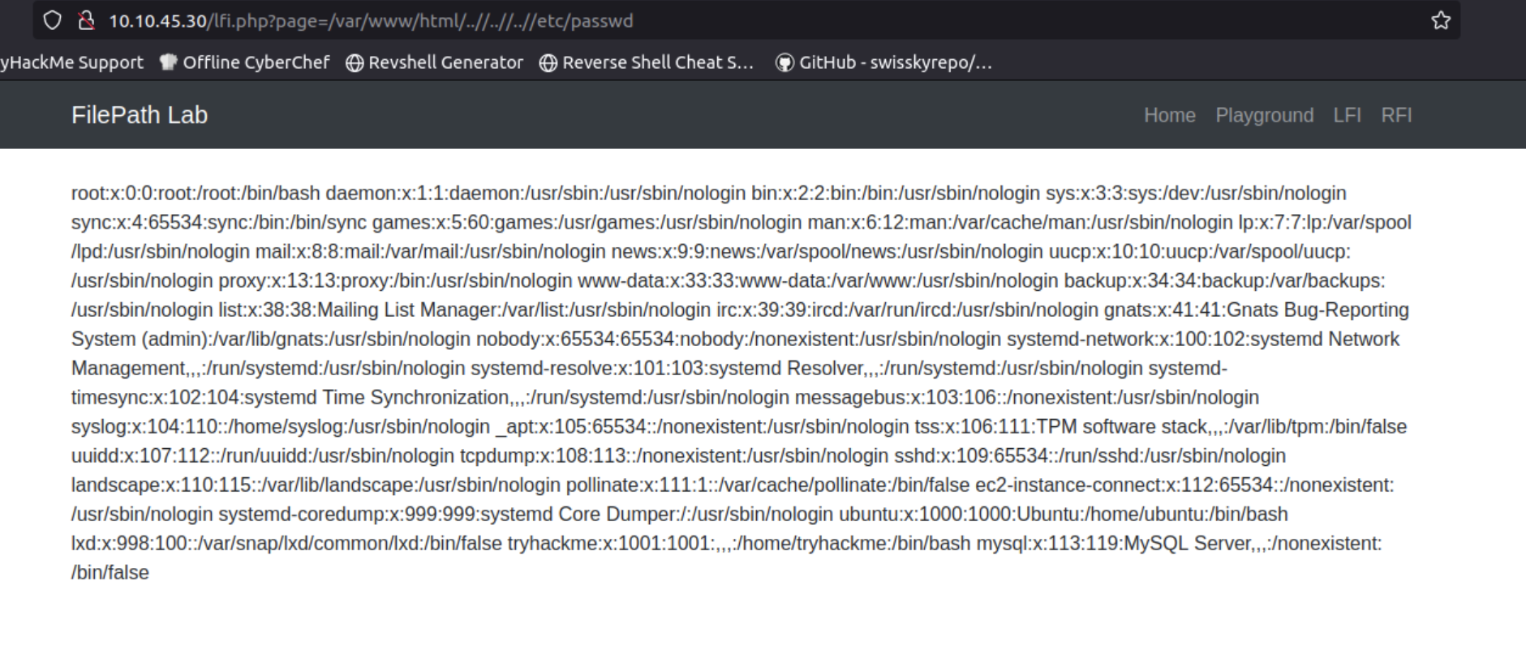
Task: Click the text 'tcpdump:x:108:113::/nonexistent:/usr/sbin/nologin'
Action: 674,455
